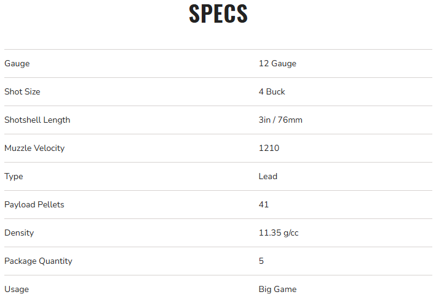Click the Density label
The height and width of the screenshot is (300, 436).
tap(19, 233)
